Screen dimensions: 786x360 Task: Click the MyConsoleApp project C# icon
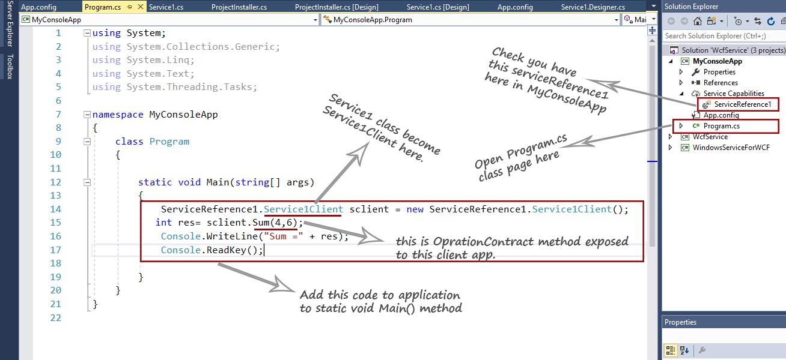pyautogui.click(x=685, y=61)
